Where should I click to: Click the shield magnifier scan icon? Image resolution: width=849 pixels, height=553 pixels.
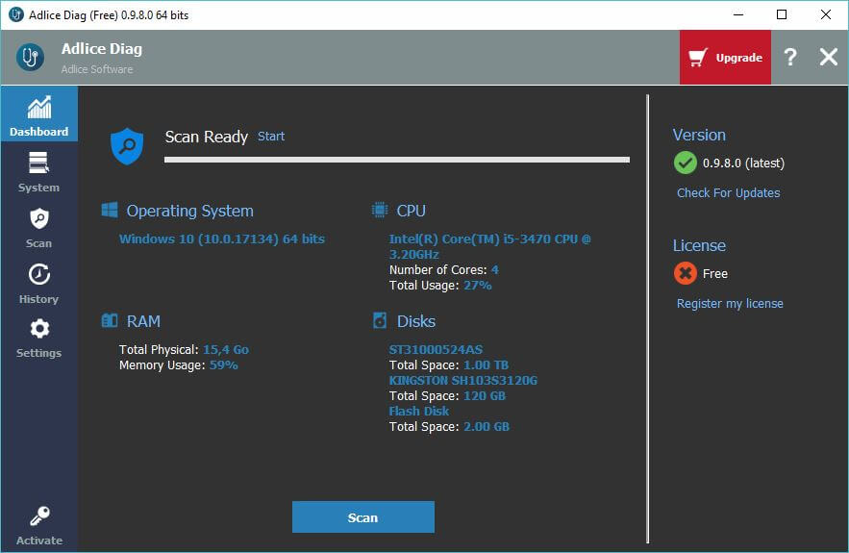[127, 145]
